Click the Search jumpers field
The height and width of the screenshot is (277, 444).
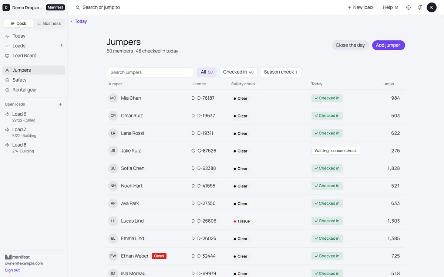coord(150,72)
